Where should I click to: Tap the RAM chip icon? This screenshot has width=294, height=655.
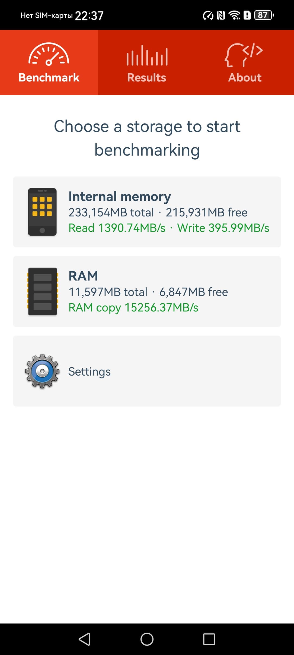click(x=42, y=291)
